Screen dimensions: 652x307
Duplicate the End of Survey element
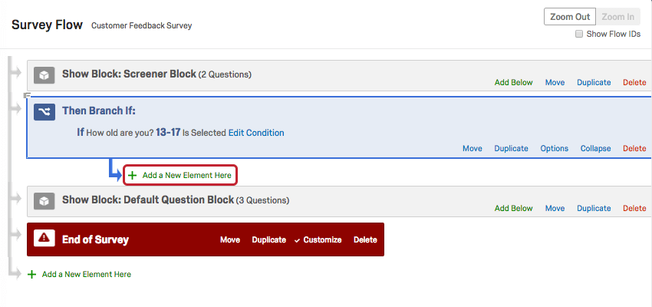(x=268, y=240)
